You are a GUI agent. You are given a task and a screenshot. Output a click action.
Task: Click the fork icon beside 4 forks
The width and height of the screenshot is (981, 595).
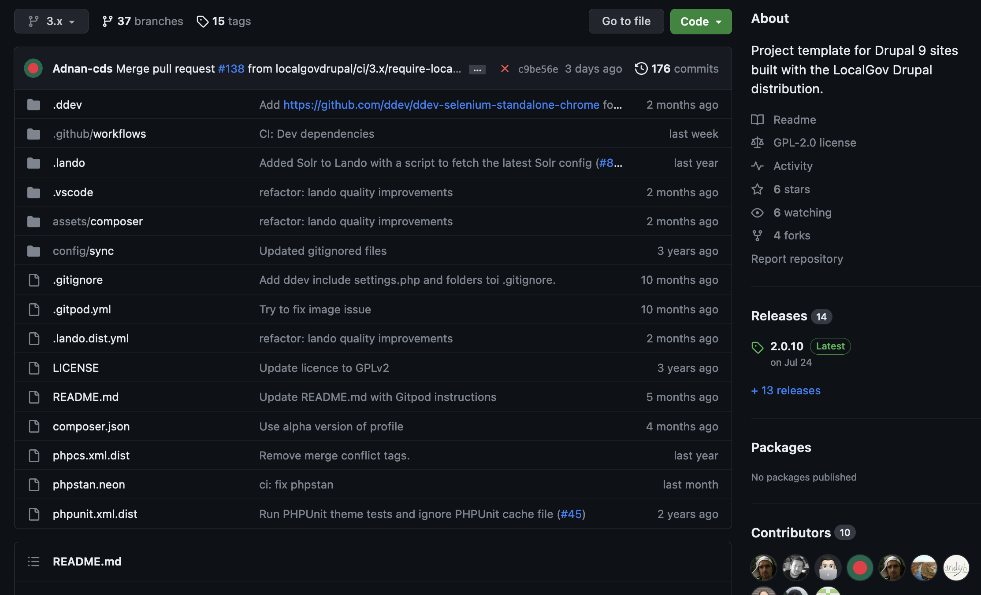(757, 235)
